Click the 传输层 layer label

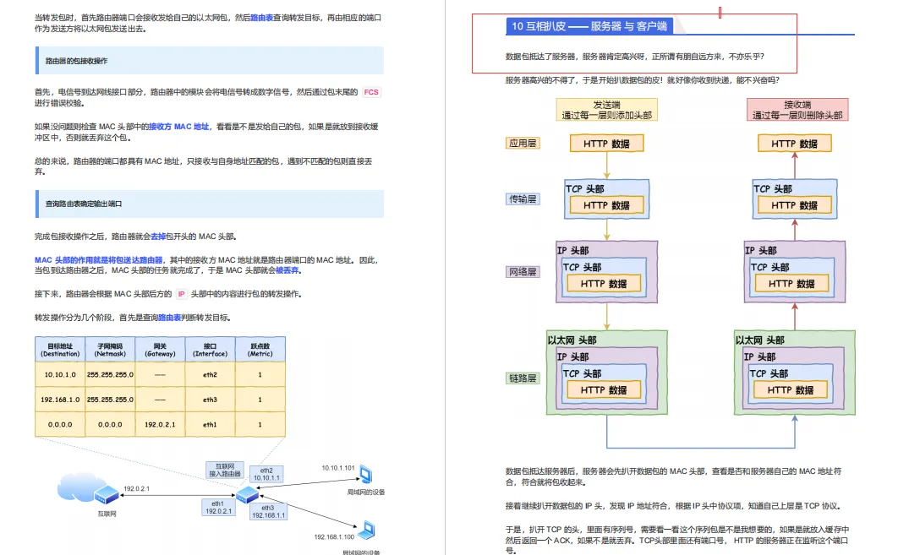[x=523, y=199]
